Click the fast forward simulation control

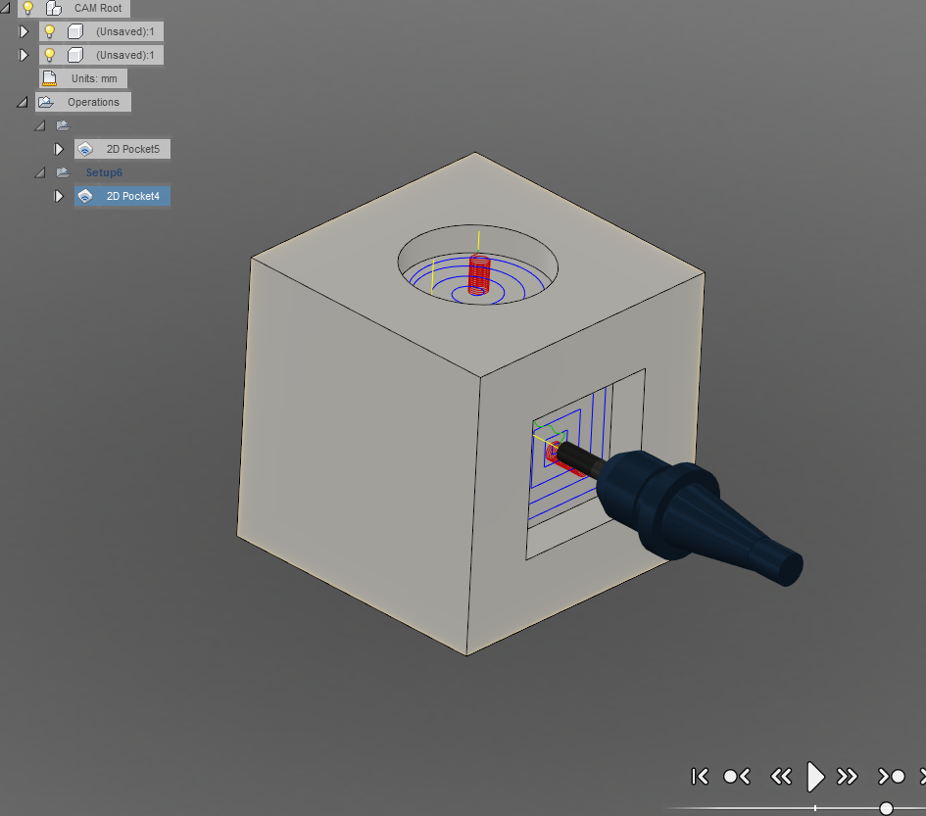tap(848, 776)
